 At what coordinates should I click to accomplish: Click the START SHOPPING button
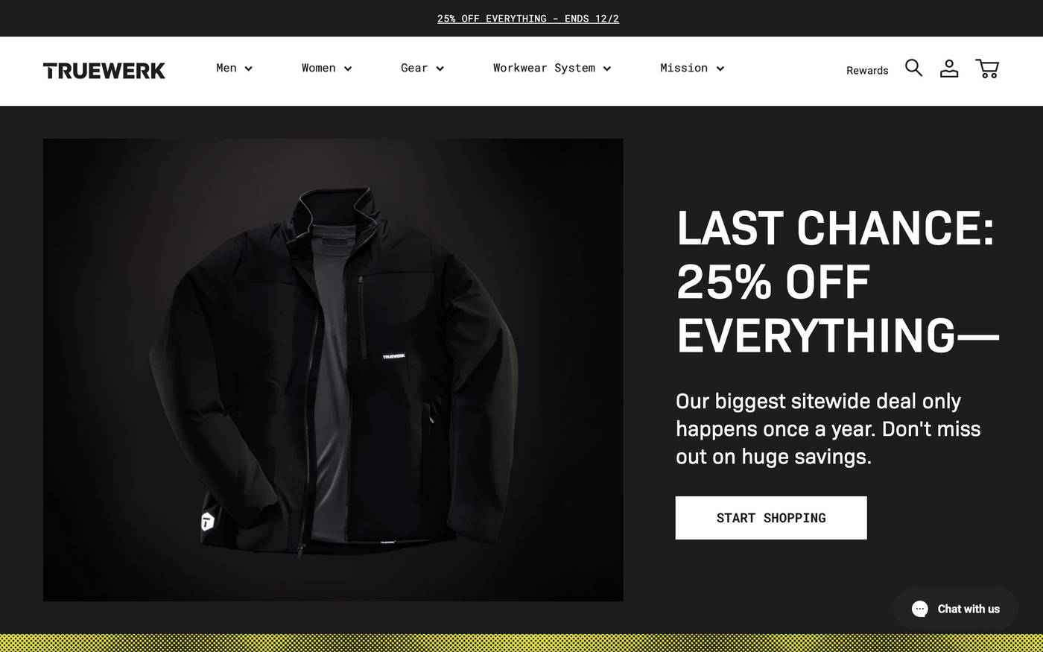pyautogui.click(x=771, y=518)
